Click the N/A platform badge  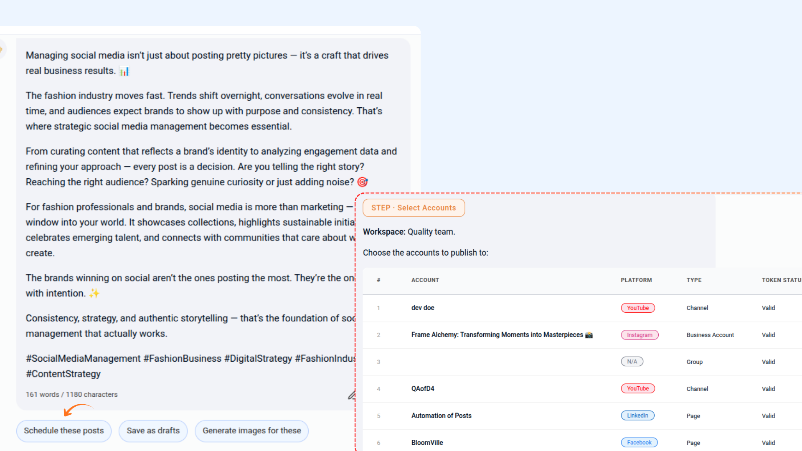[x=632, y=362]
